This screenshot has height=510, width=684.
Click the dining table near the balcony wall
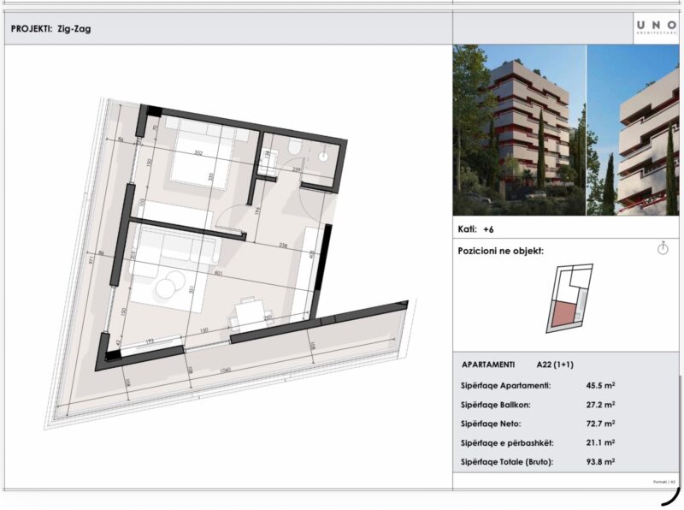pyautogui.click(x=251, y=315)
